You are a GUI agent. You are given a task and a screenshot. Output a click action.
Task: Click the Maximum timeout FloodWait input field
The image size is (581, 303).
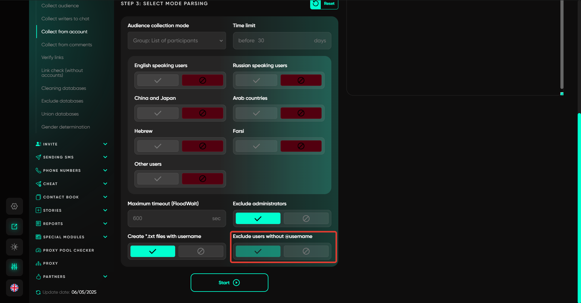(171, 218)
